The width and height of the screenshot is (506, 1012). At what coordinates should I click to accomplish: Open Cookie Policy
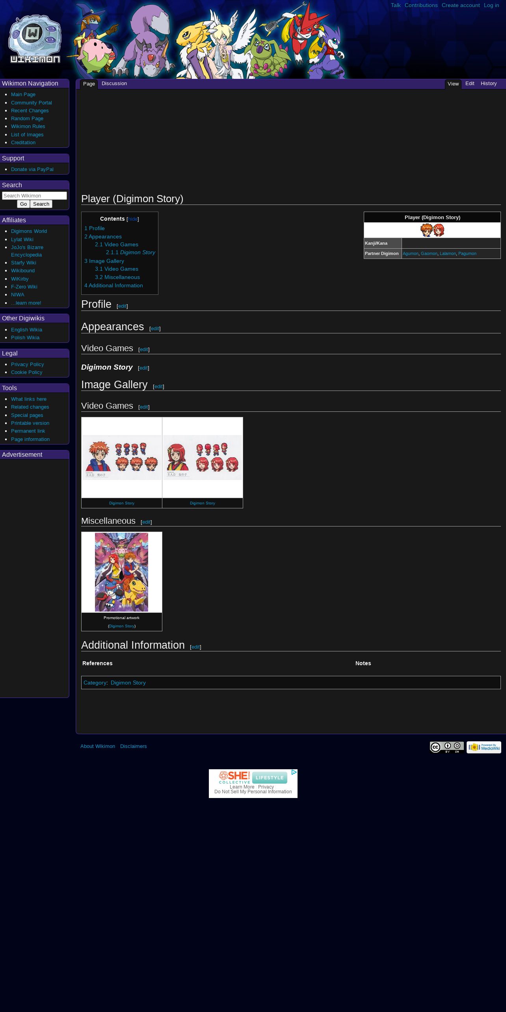click(26, 372)
